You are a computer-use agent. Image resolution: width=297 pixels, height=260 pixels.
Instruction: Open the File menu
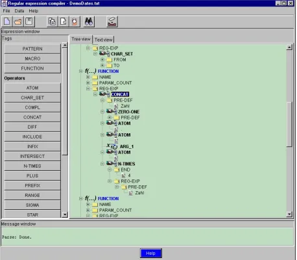(6, 11)
